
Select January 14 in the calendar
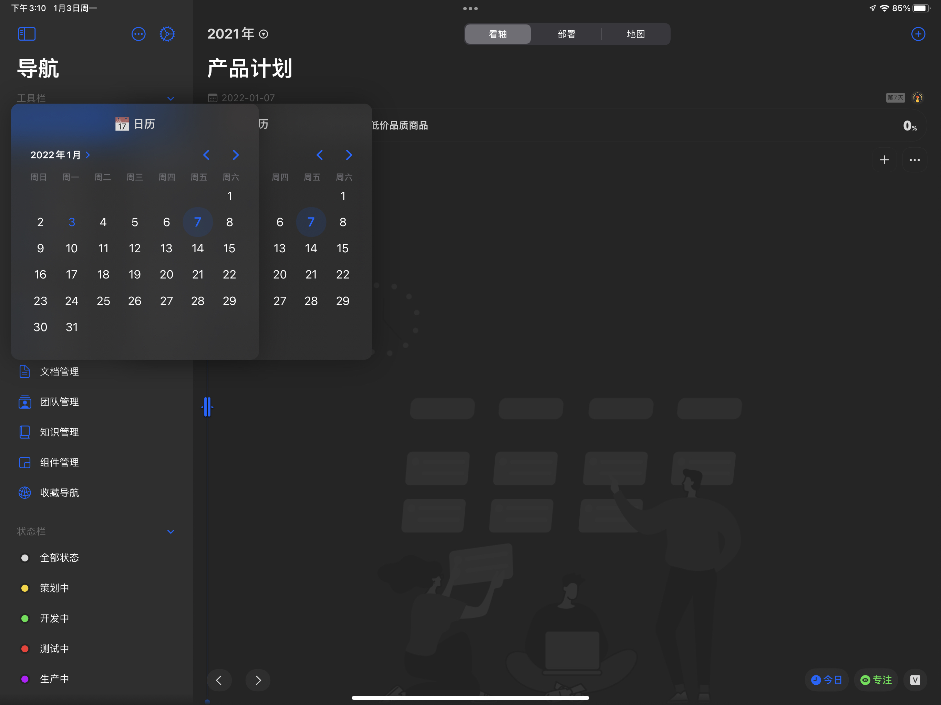197,248
